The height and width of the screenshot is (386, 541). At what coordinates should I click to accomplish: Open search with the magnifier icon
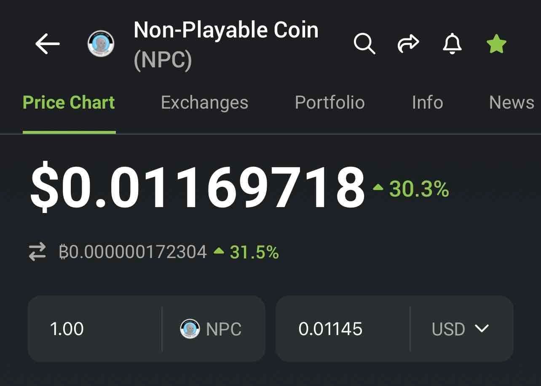(364, 43)
